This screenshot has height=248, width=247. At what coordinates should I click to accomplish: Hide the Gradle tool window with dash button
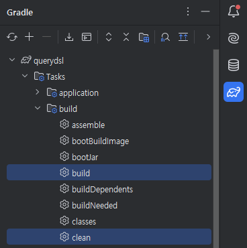click(x=205, y=11)
